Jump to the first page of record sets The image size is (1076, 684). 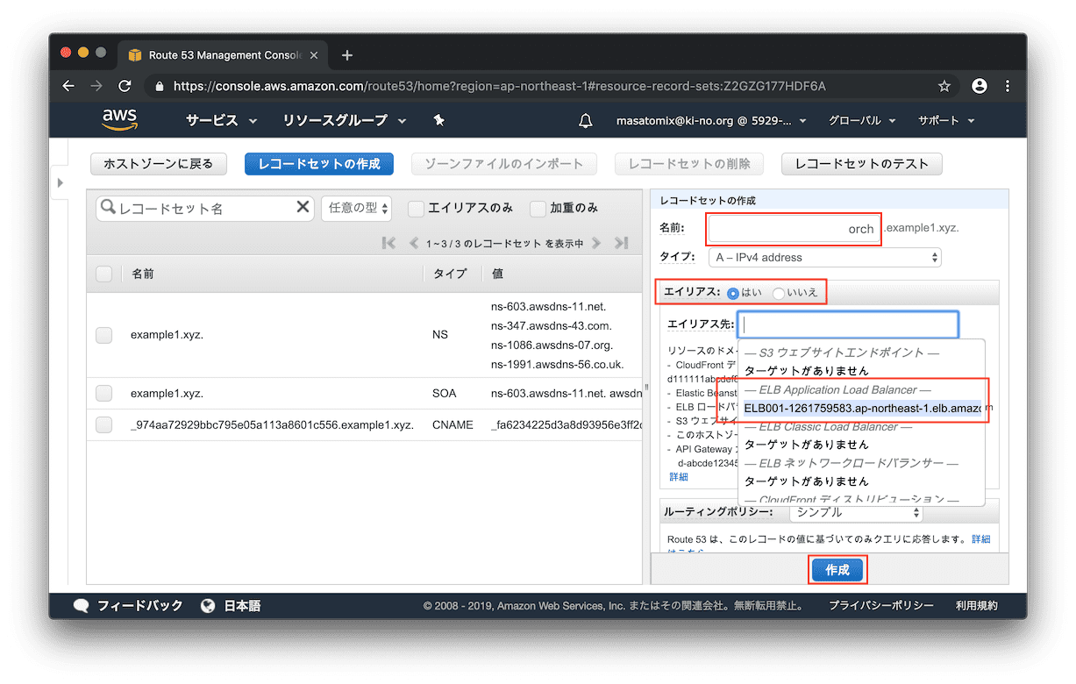[388, 243]
